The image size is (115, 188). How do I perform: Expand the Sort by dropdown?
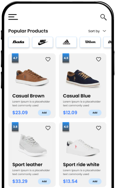tap(97, 31)
